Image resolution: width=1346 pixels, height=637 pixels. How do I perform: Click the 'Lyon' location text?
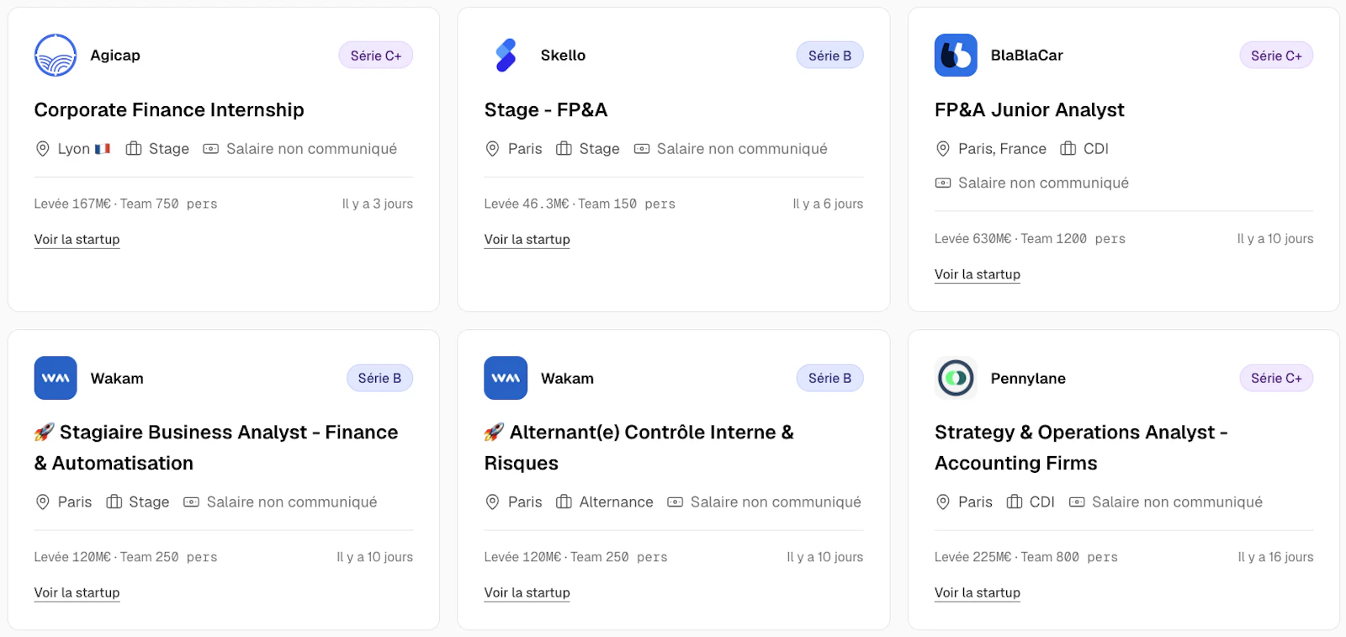(74, 149)
